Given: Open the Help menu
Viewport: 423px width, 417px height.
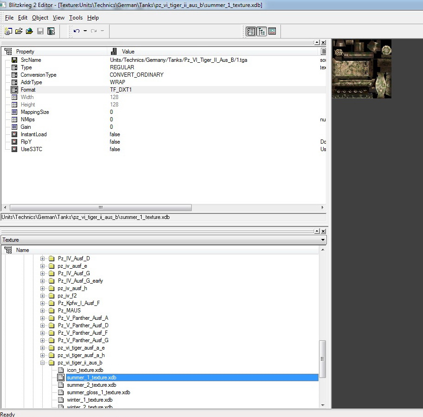Looking at the screenshot, I should [93, 18].
